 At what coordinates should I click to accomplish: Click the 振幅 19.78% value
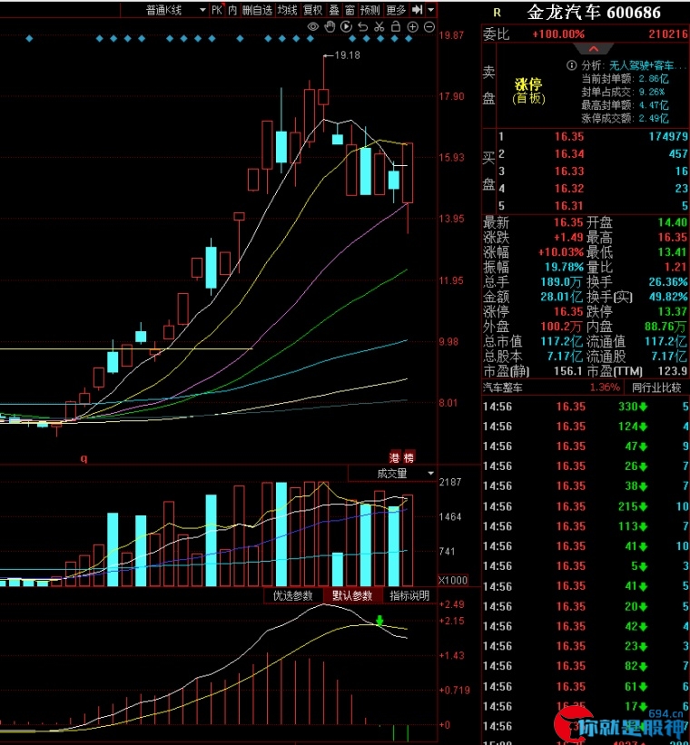(565, 267)
